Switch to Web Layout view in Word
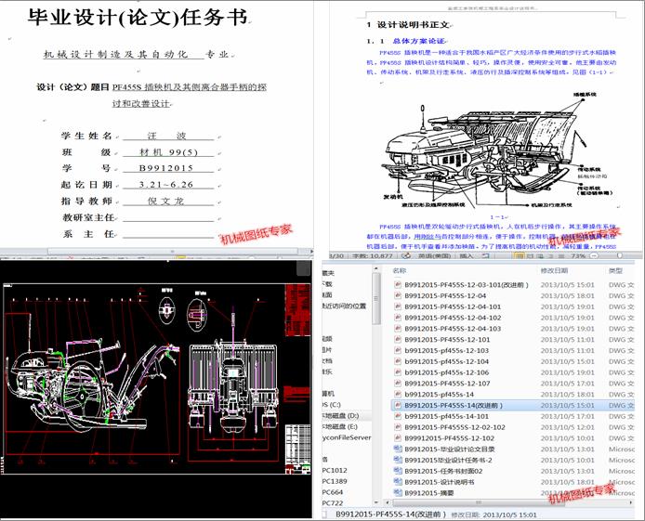The height and width of the screenshot is (521, 645). 540,256
